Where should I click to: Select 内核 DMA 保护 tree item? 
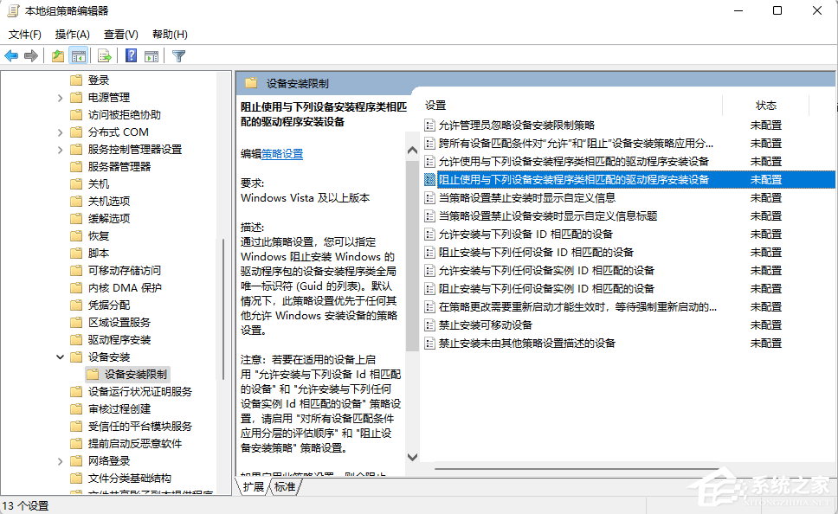point(125,287)
